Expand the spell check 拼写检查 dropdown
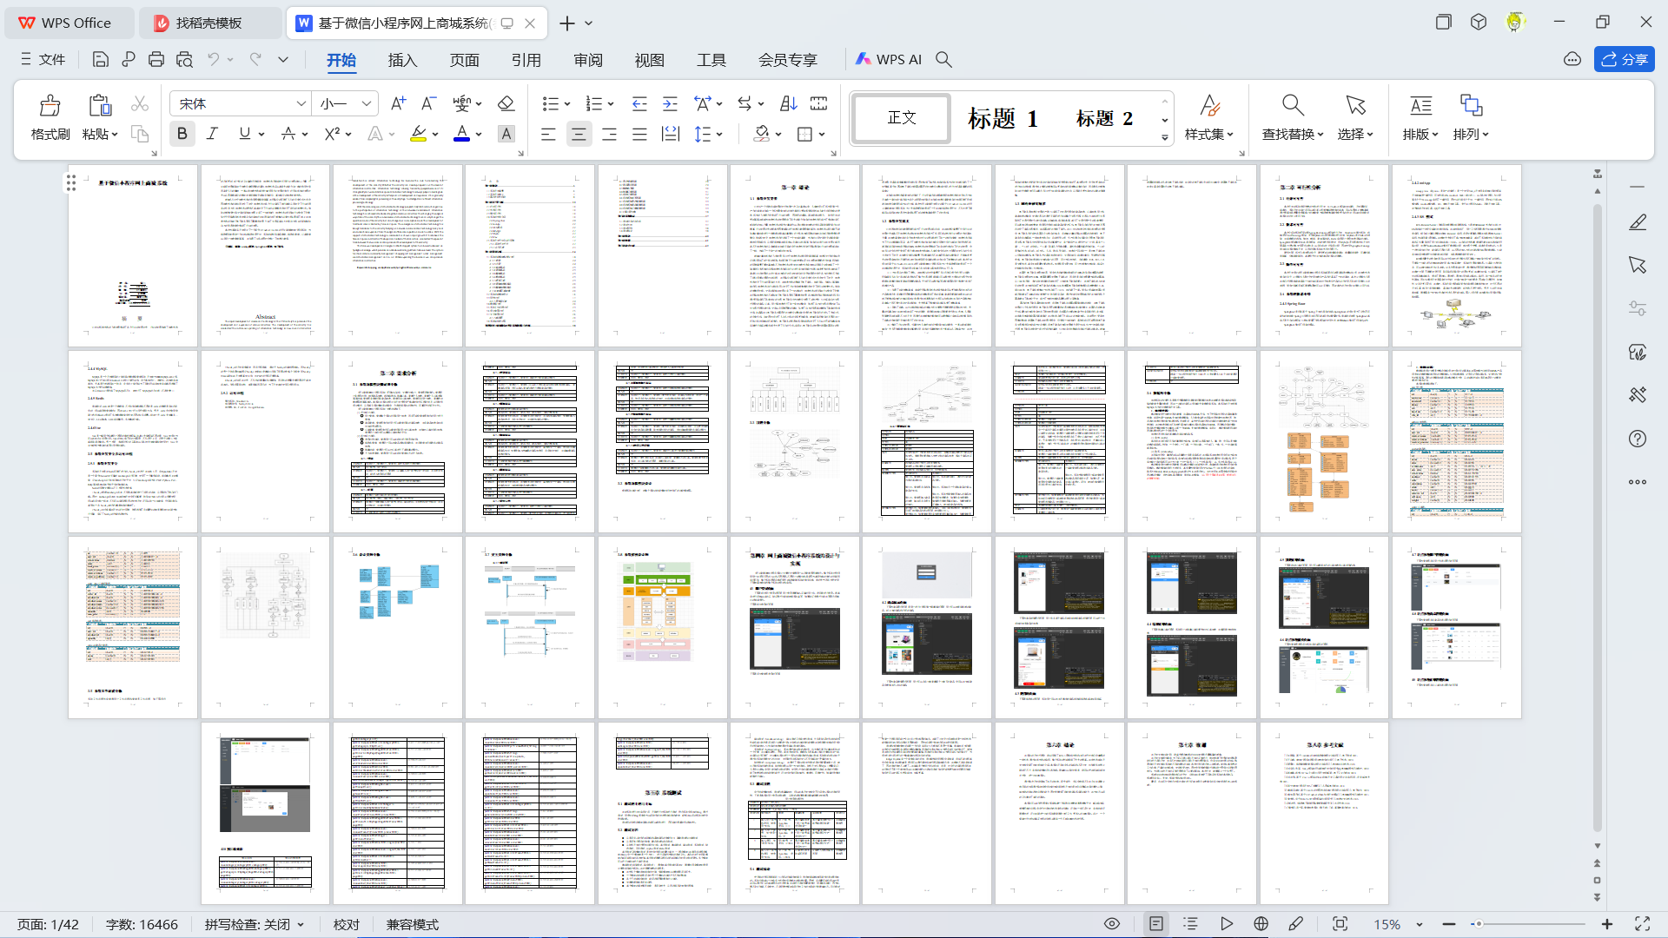1668x938 pixels. pyautogui.click(x=301, y=925)
